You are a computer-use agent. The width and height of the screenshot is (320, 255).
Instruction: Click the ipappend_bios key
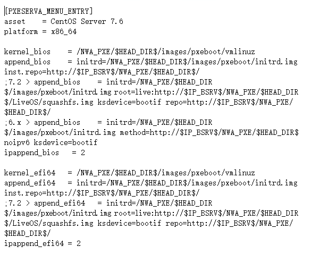31,152
